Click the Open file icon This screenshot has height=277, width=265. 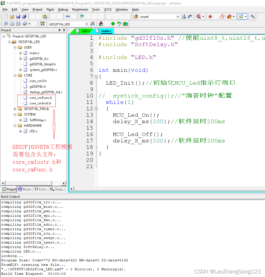pyautogui.click(x=12, y=16)
